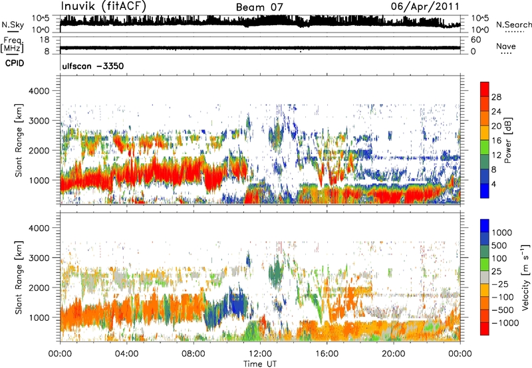The width and height of the screenshot is (532, 368).
Task: Click the '500' label on velocity scale
Action: pos(499,245)
